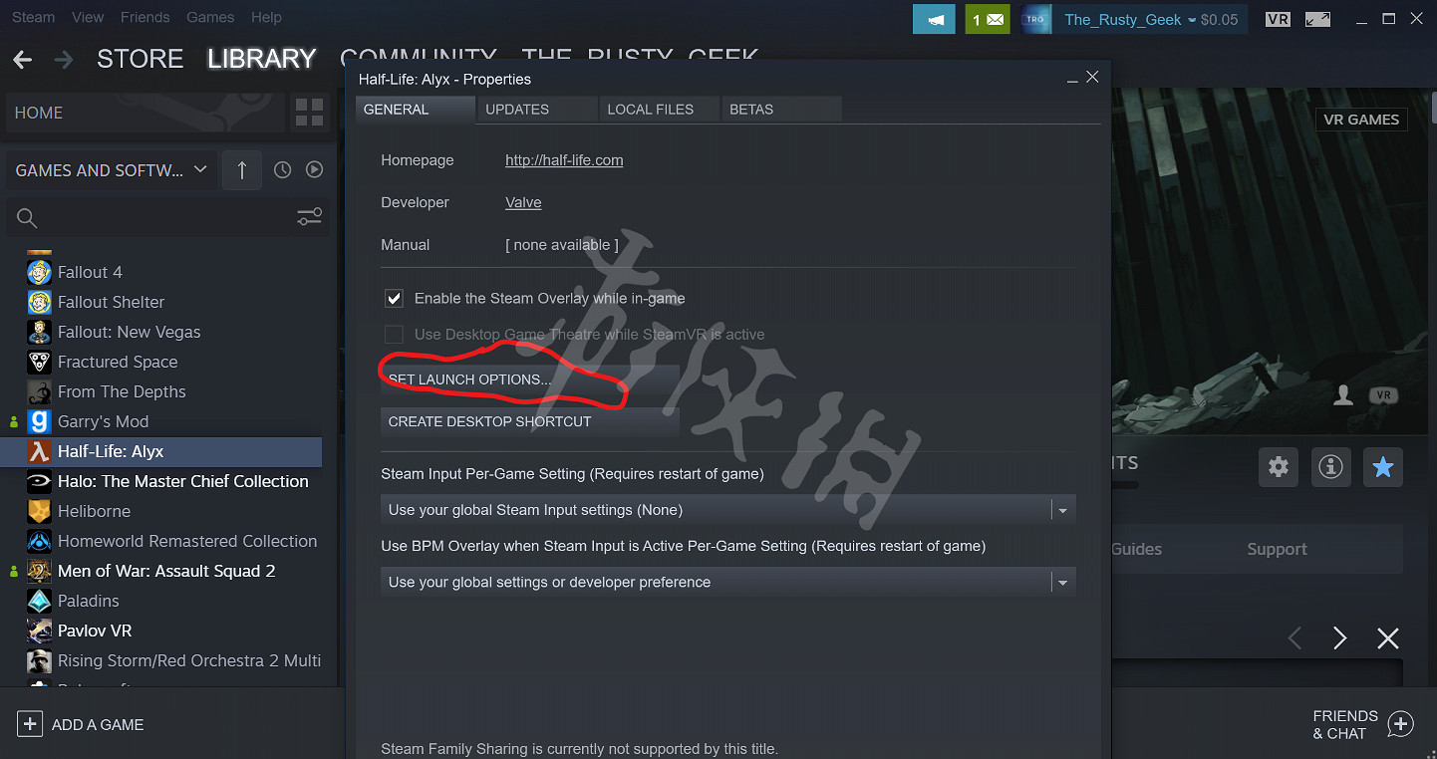This screenshot has height=759, width=1437.
Task: Open advanced filters icon in search bar
Action: click(310, 217)
